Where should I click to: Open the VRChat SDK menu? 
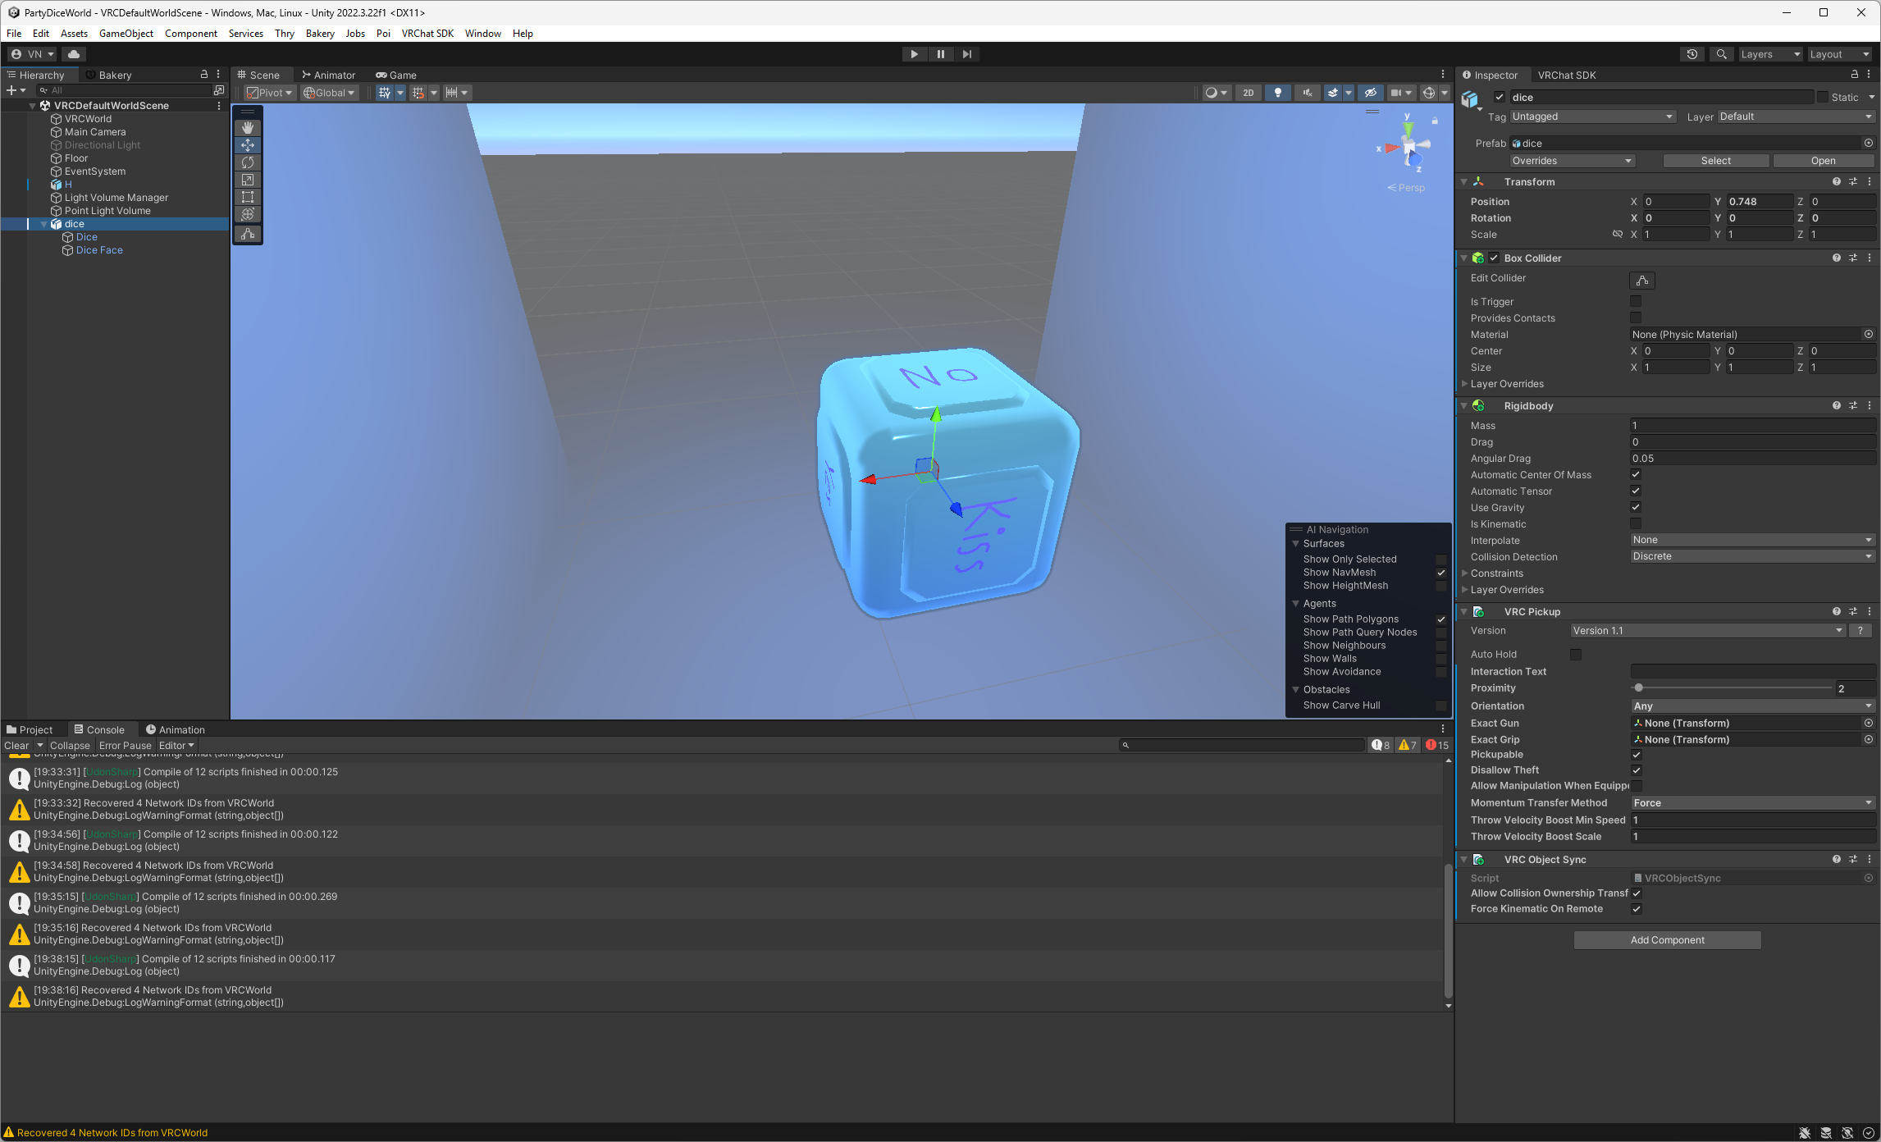coord(427,34)
